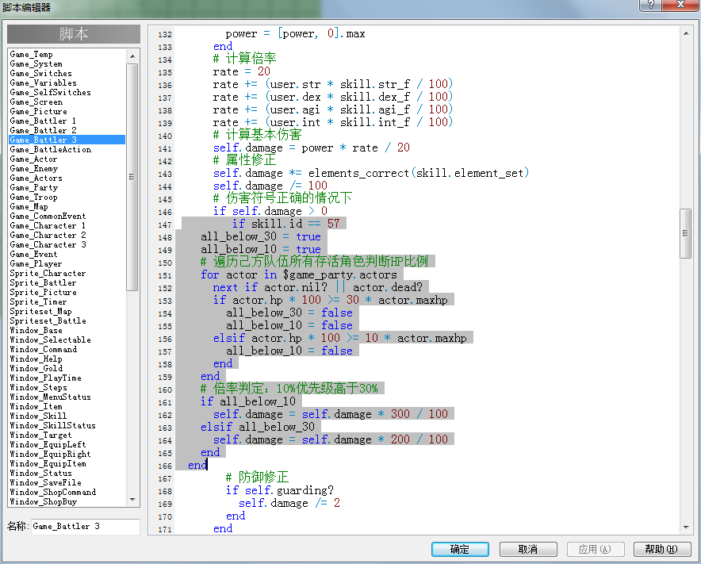Image resolution: width=701 pixels, height=564 pixels.
Task: Select Game_Screen script
Action: (x=67, y=102)
